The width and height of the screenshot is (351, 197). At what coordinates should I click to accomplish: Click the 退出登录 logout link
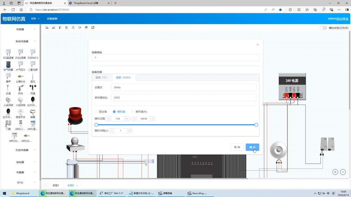[x=343, y=19]
